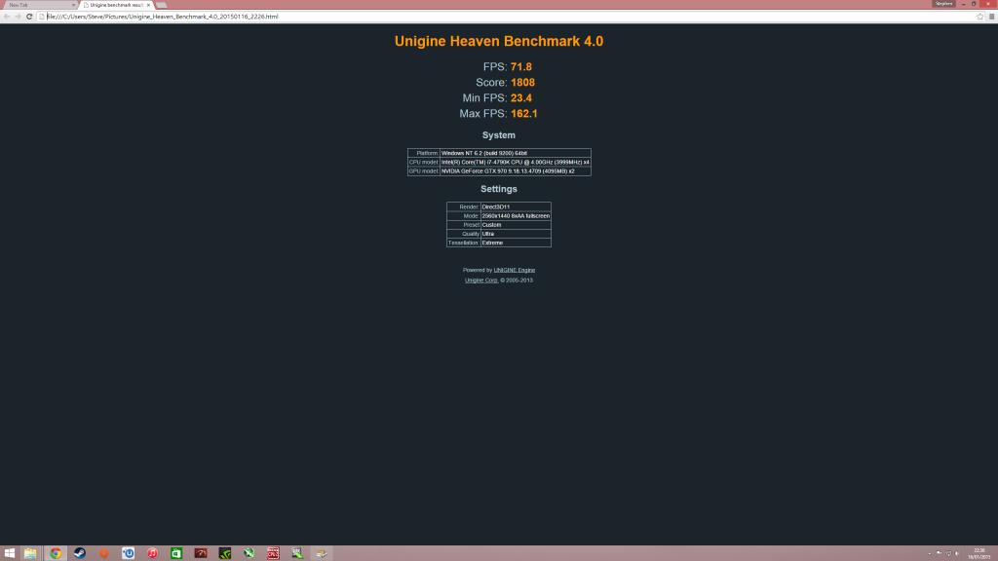Click the Google Chrome taskbar icon
This screenshot has height=561, width=998.
tap(56, 553)
